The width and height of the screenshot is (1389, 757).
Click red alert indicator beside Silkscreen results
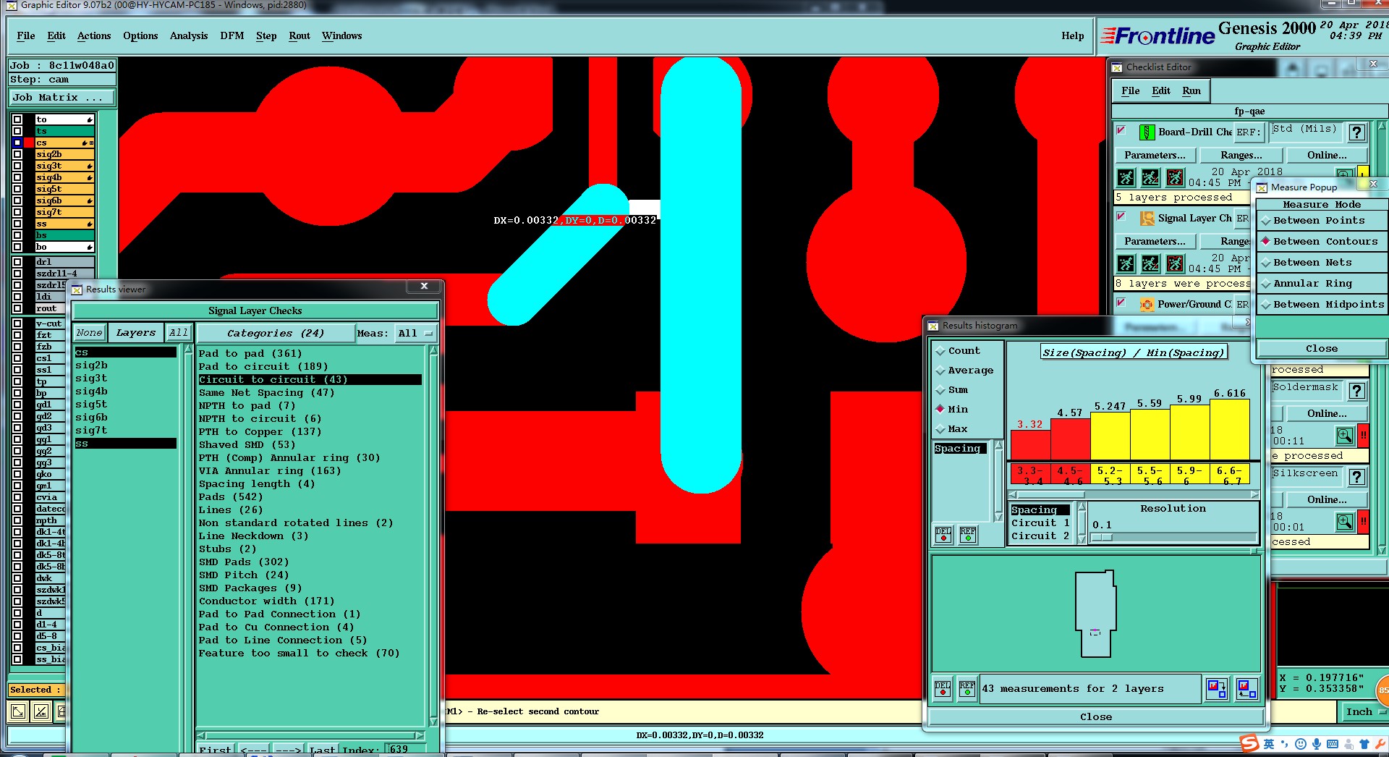pos(1363,522)
